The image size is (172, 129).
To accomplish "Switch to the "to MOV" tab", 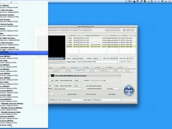I will [86, 67].
